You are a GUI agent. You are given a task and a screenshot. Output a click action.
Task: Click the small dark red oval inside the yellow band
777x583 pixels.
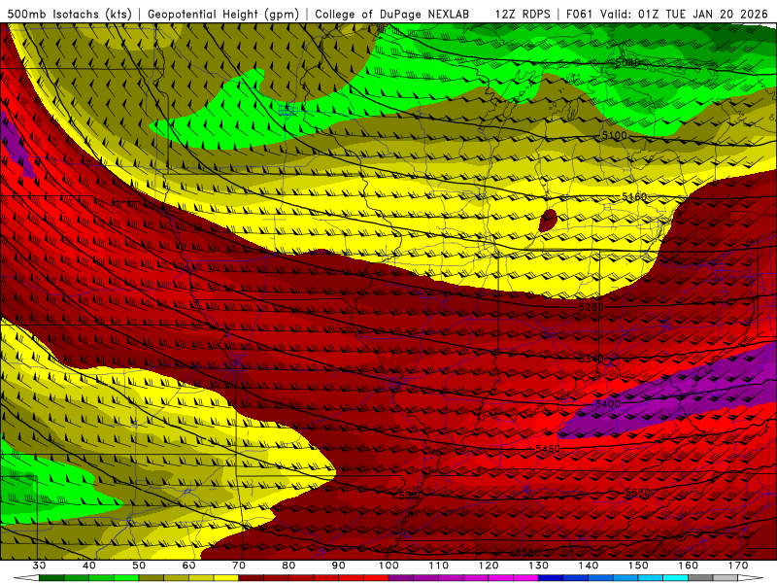click(x=548, y=221)
